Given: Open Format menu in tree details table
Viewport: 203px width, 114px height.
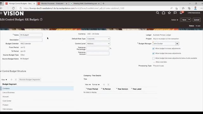Looking at the screenshot, I should click(x=96, y=85).
